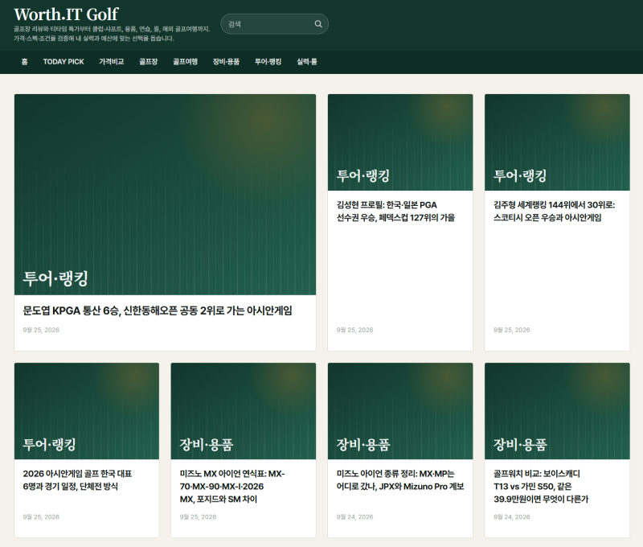The image size is (643, 547).
Task: Open thumbnail of 김성현 프로필 article
Action: point(400,142)
